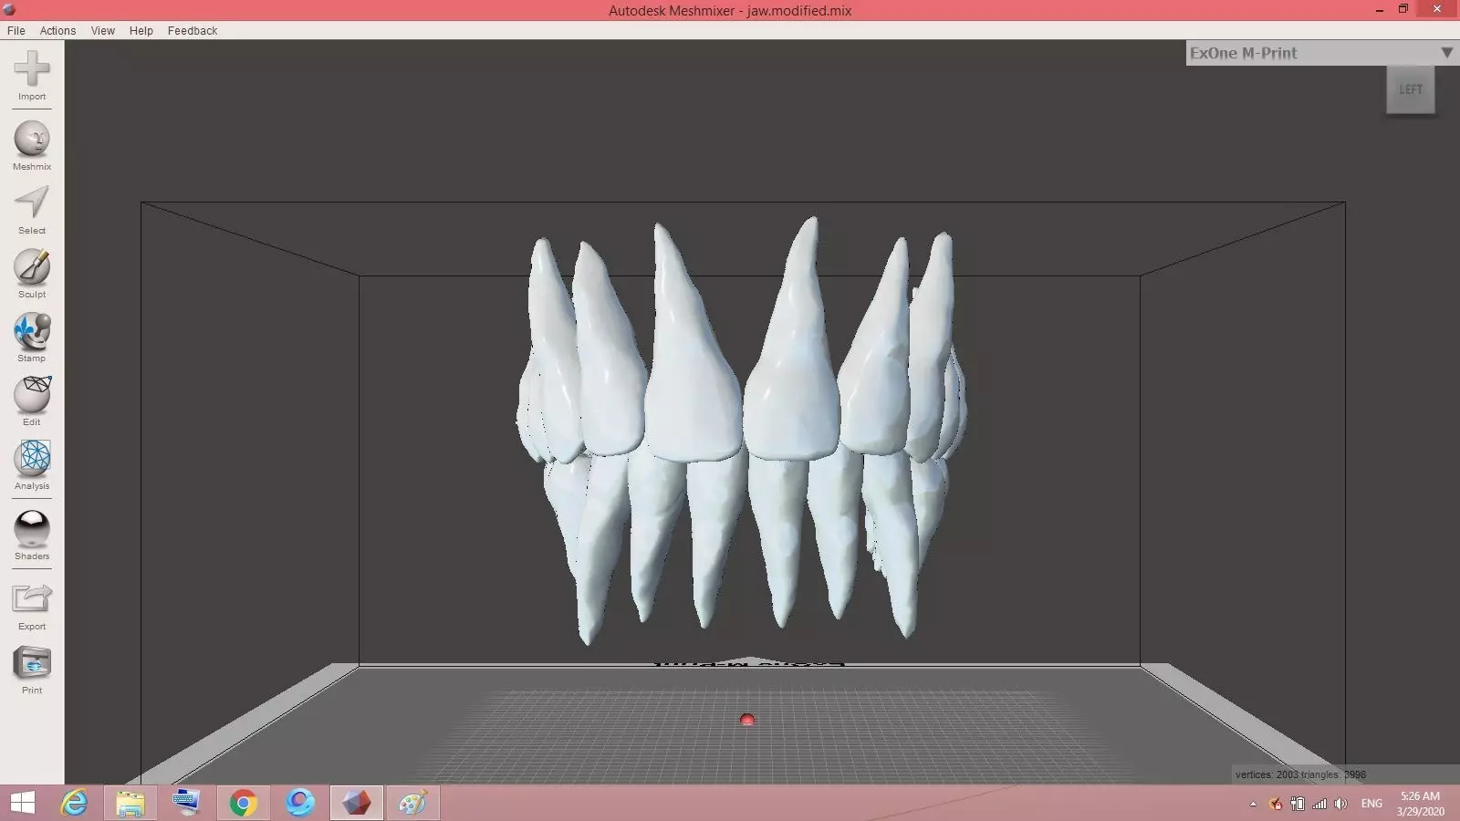This screenshot has height=821, width=1460.
Task: Open the Actions menu
Action: click(57, 30)
